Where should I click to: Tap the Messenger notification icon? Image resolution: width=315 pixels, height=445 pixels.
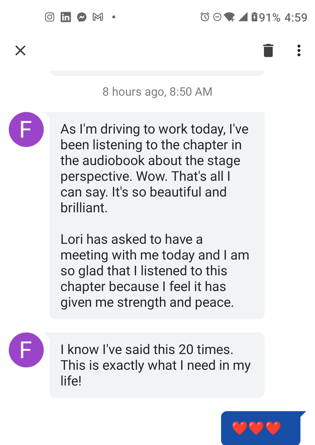pyautogui.click(x=82, y=17)
